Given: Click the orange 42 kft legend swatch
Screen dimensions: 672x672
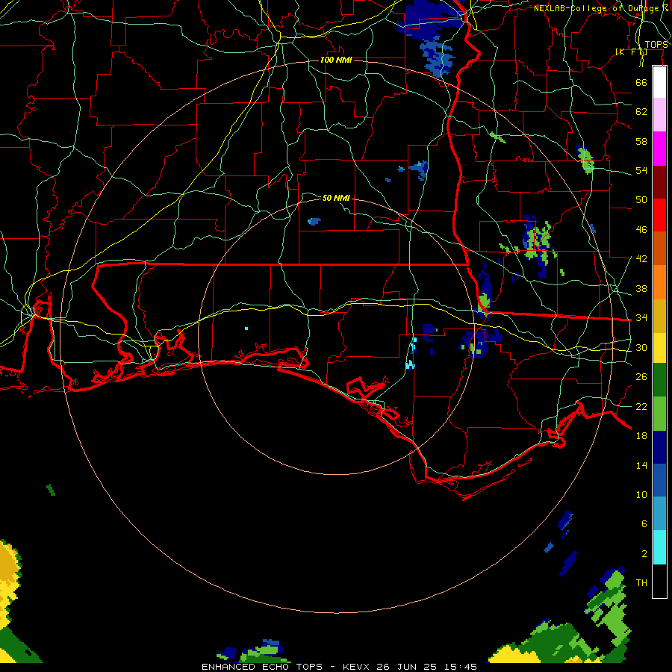Looking at the screenshot, I should (x=659, y=282).
